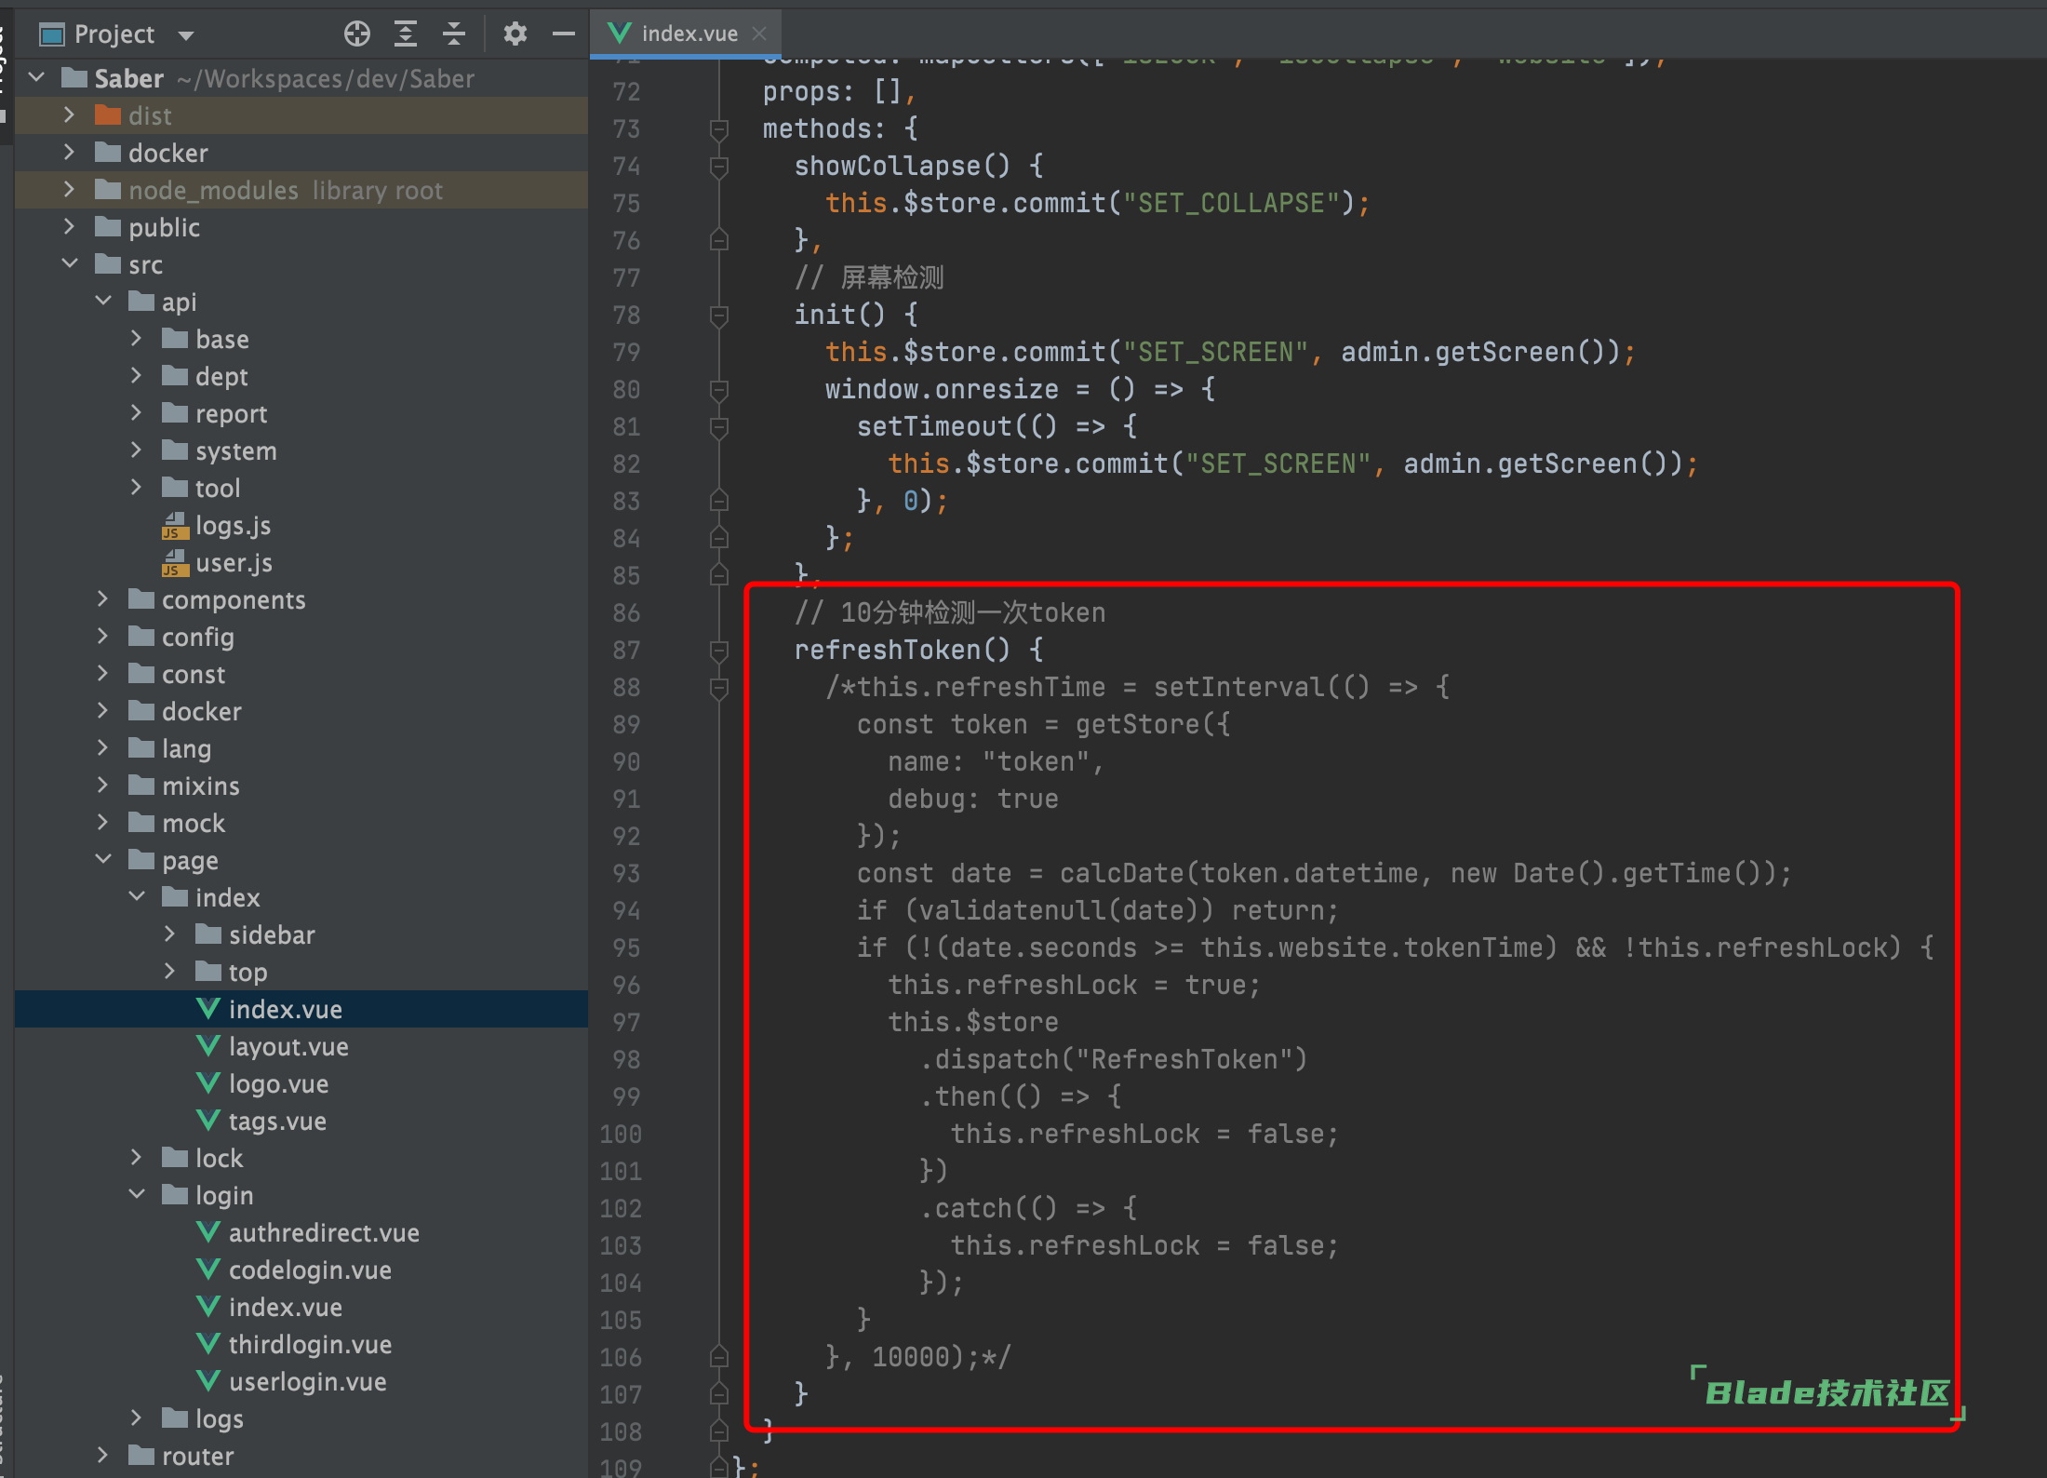
Task: Select logs.js file icon
Action: pos(175,525)
